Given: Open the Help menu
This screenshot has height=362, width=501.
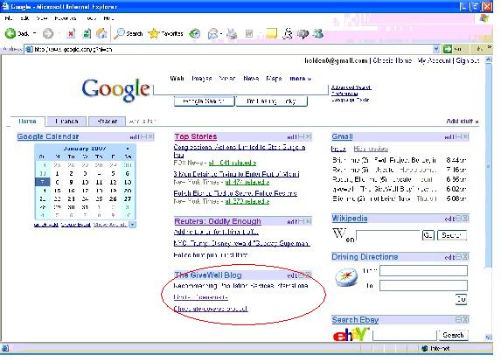Looking at the screenshot, I should click(108, 18).
